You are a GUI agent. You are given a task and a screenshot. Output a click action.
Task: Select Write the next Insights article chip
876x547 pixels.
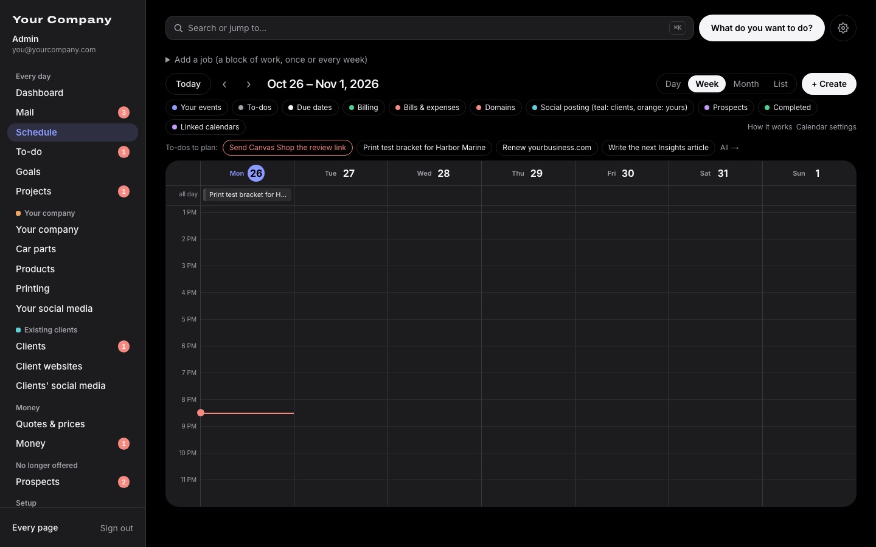pyautogui.click(x=658, y=148)
